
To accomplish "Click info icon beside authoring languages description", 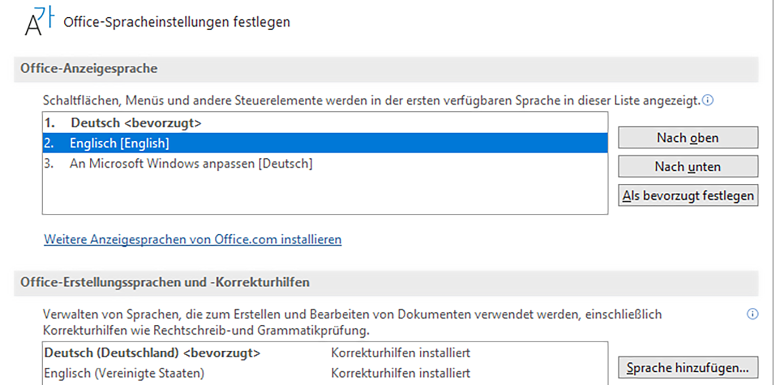I will point(752,314).
